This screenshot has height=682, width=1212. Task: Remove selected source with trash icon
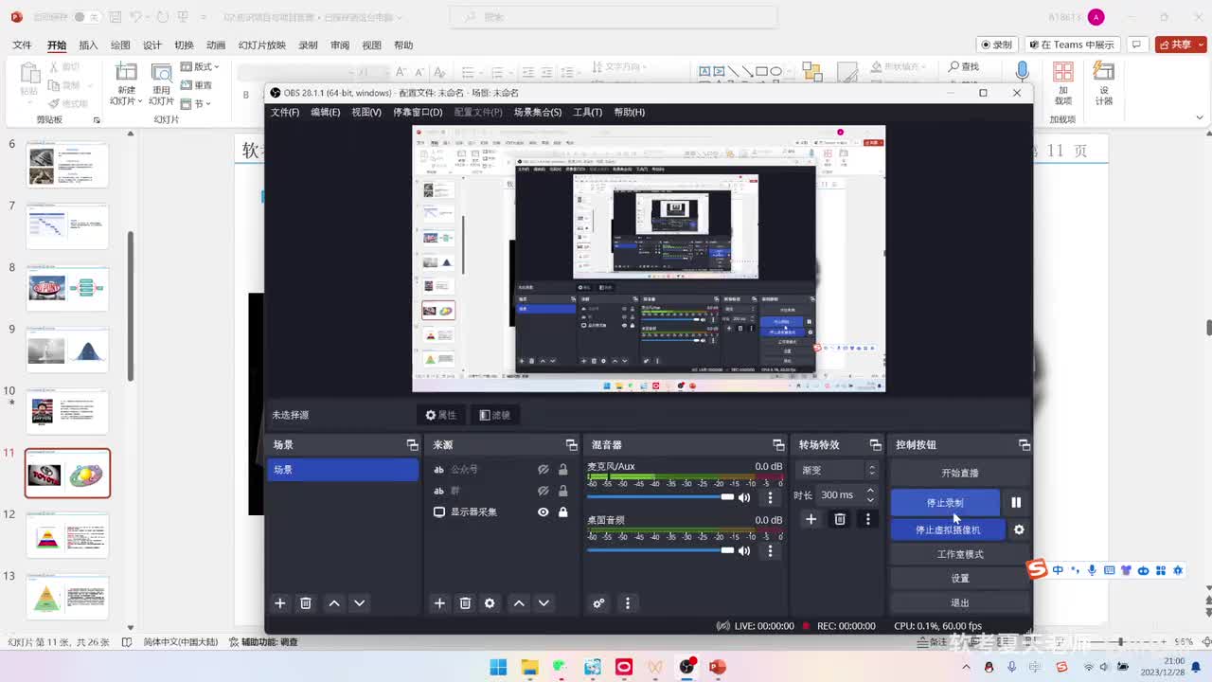[x=465, y=603]
